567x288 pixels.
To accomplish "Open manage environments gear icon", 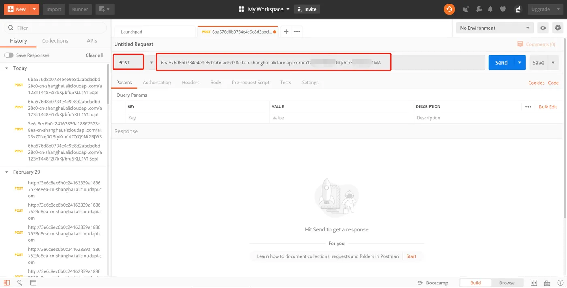I will (558, 28).
